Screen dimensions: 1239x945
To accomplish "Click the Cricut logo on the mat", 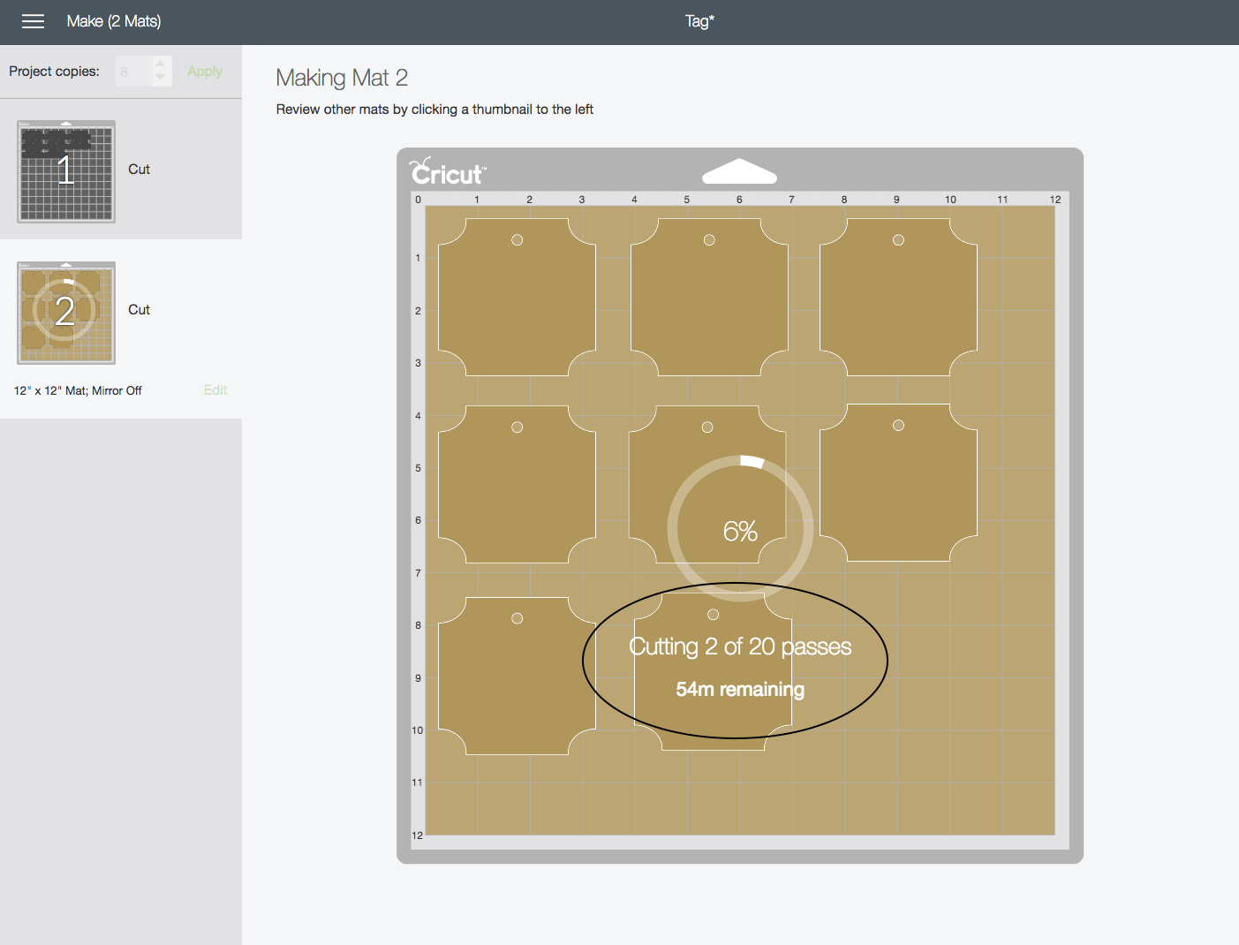I will pos(448,172).
